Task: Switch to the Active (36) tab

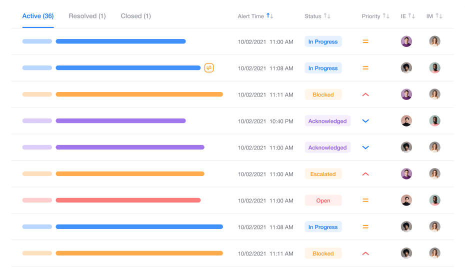Action: (38, 16)
